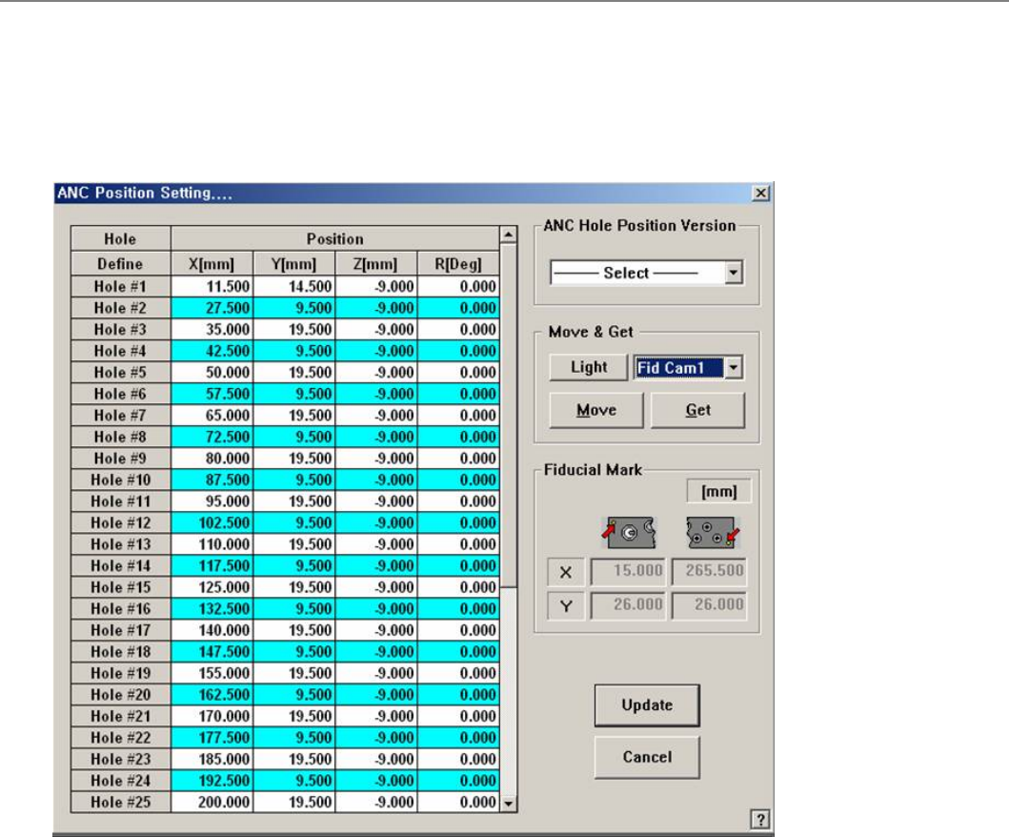Click Z cell -9.000 of Hole #6
This screenshot has width=1009, height=837.
click(375, 394)
